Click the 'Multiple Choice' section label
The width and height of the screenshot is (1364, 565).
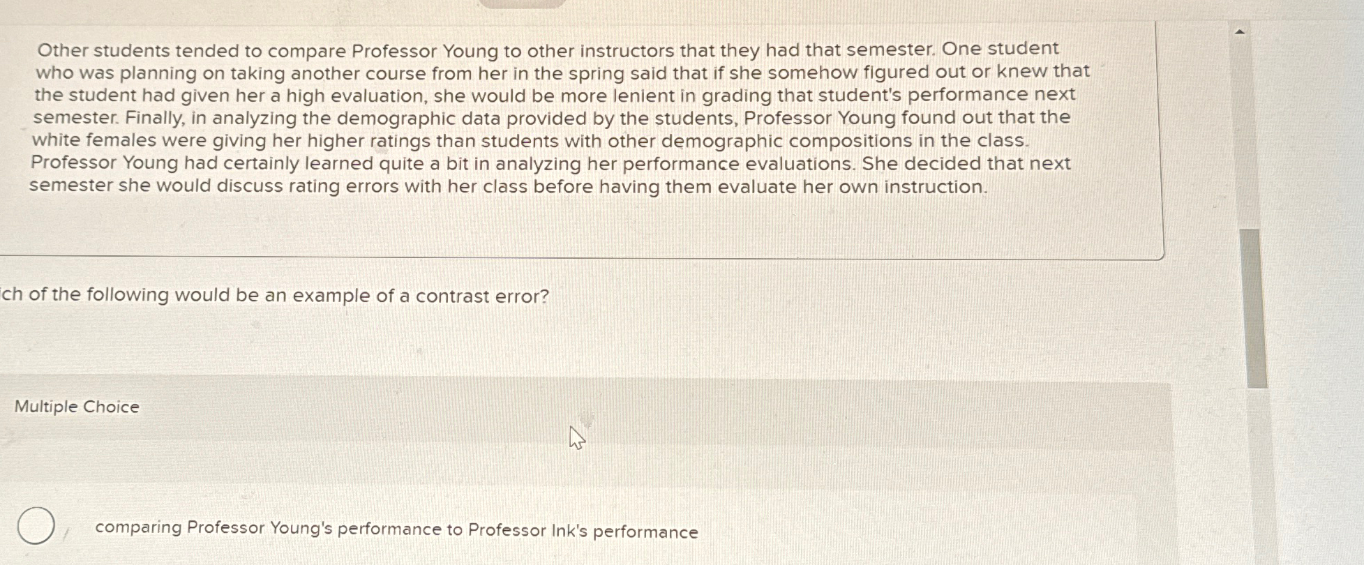click(x=77, y=407)
